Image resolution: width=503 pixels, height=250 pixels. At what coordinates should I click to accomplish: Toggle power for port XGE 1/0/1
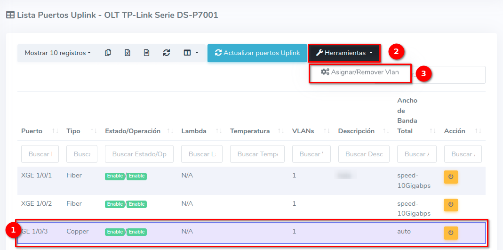point(451,177)
